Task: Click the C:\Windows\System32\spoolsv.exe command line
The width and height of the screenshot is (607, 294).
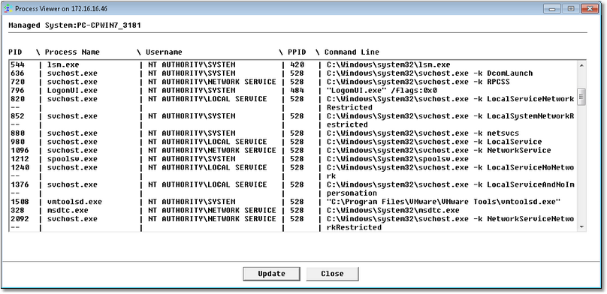Action: (397, 159)
